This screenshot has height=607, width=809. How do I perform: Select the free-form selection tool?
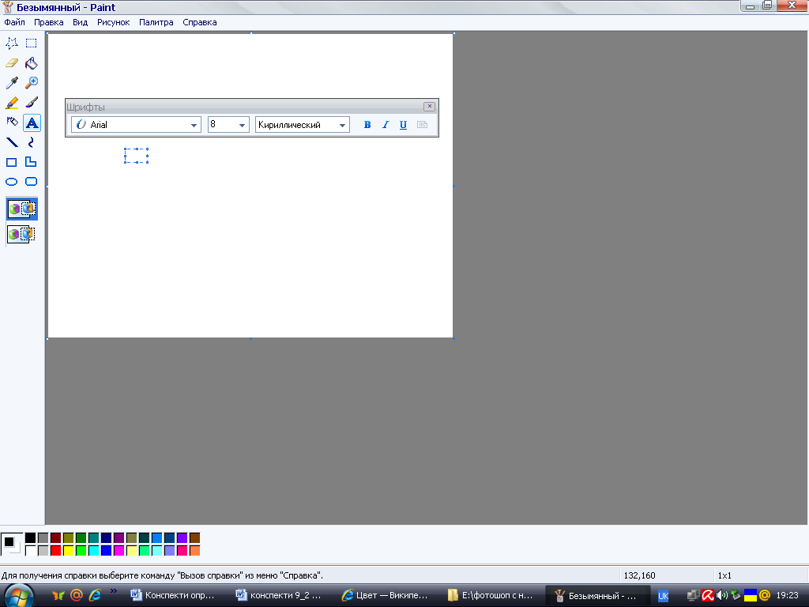(x=11, y=43)
